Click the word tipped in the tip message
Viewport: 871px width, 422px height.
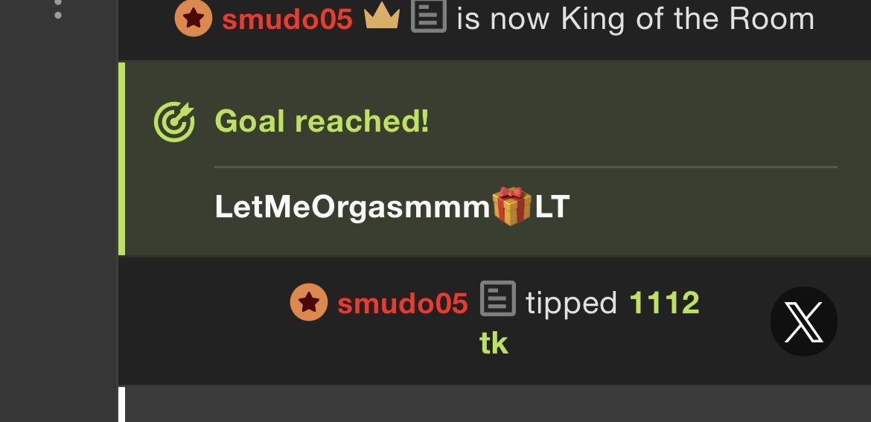571,304
